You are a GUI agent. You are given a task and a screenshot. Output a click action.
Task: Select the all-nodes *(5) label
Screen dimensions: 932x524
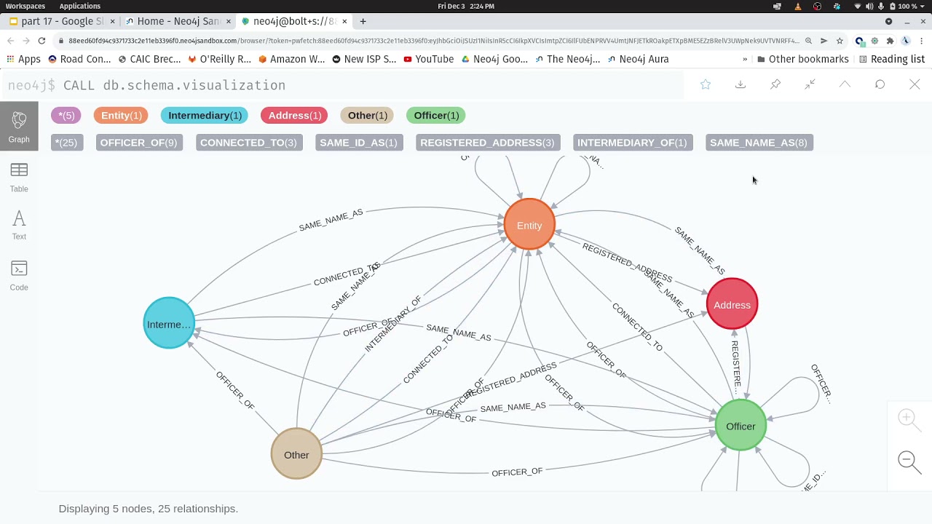[x=66, y=116]
